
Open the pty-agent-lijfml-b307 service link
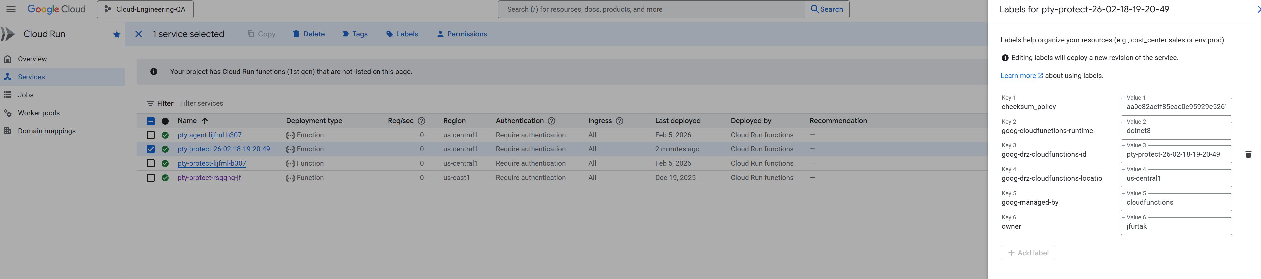209,135
